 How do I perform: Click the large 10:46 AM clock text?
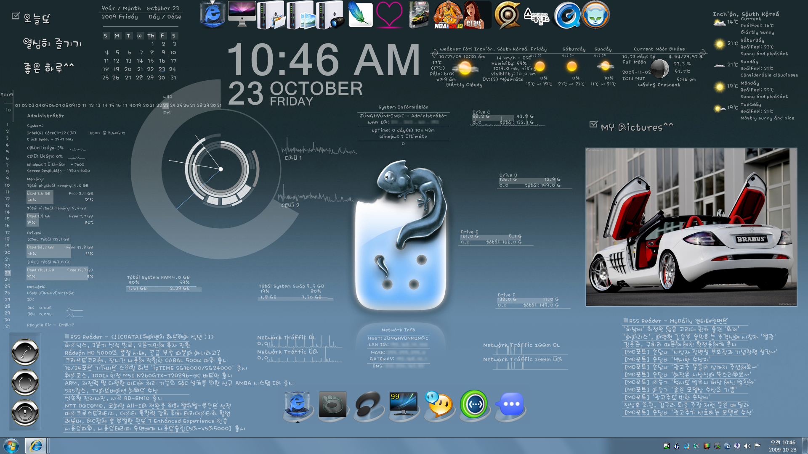(323, 59)
